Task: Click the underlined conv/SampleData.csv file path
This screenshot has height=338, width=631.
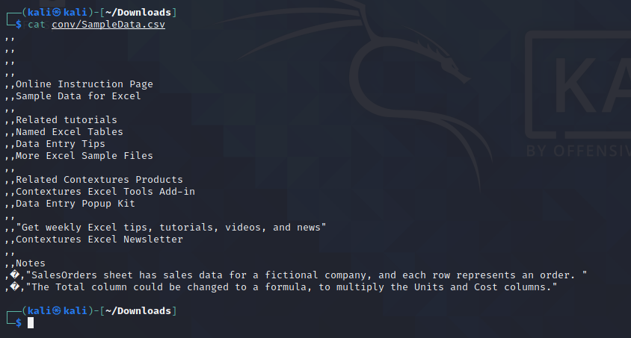Action: point(108,25)
